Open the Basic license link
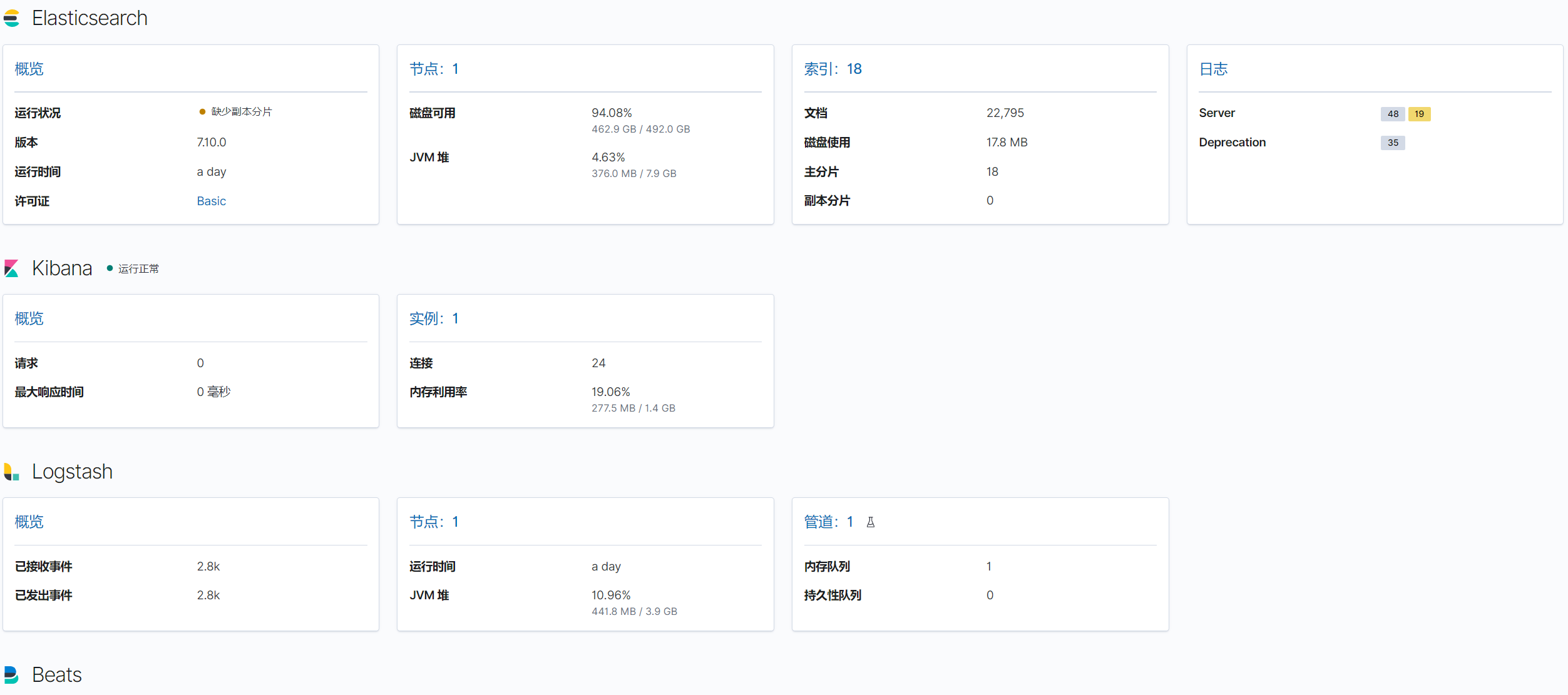The width and height of the screenshot is (1568, 695). (x=211, y=201)
